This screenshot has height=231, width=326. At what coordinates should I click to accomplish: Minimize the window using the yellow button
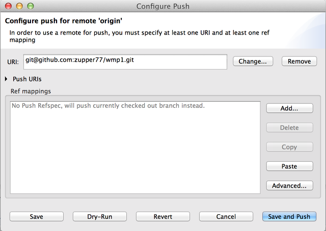click(x=19, y=6)
